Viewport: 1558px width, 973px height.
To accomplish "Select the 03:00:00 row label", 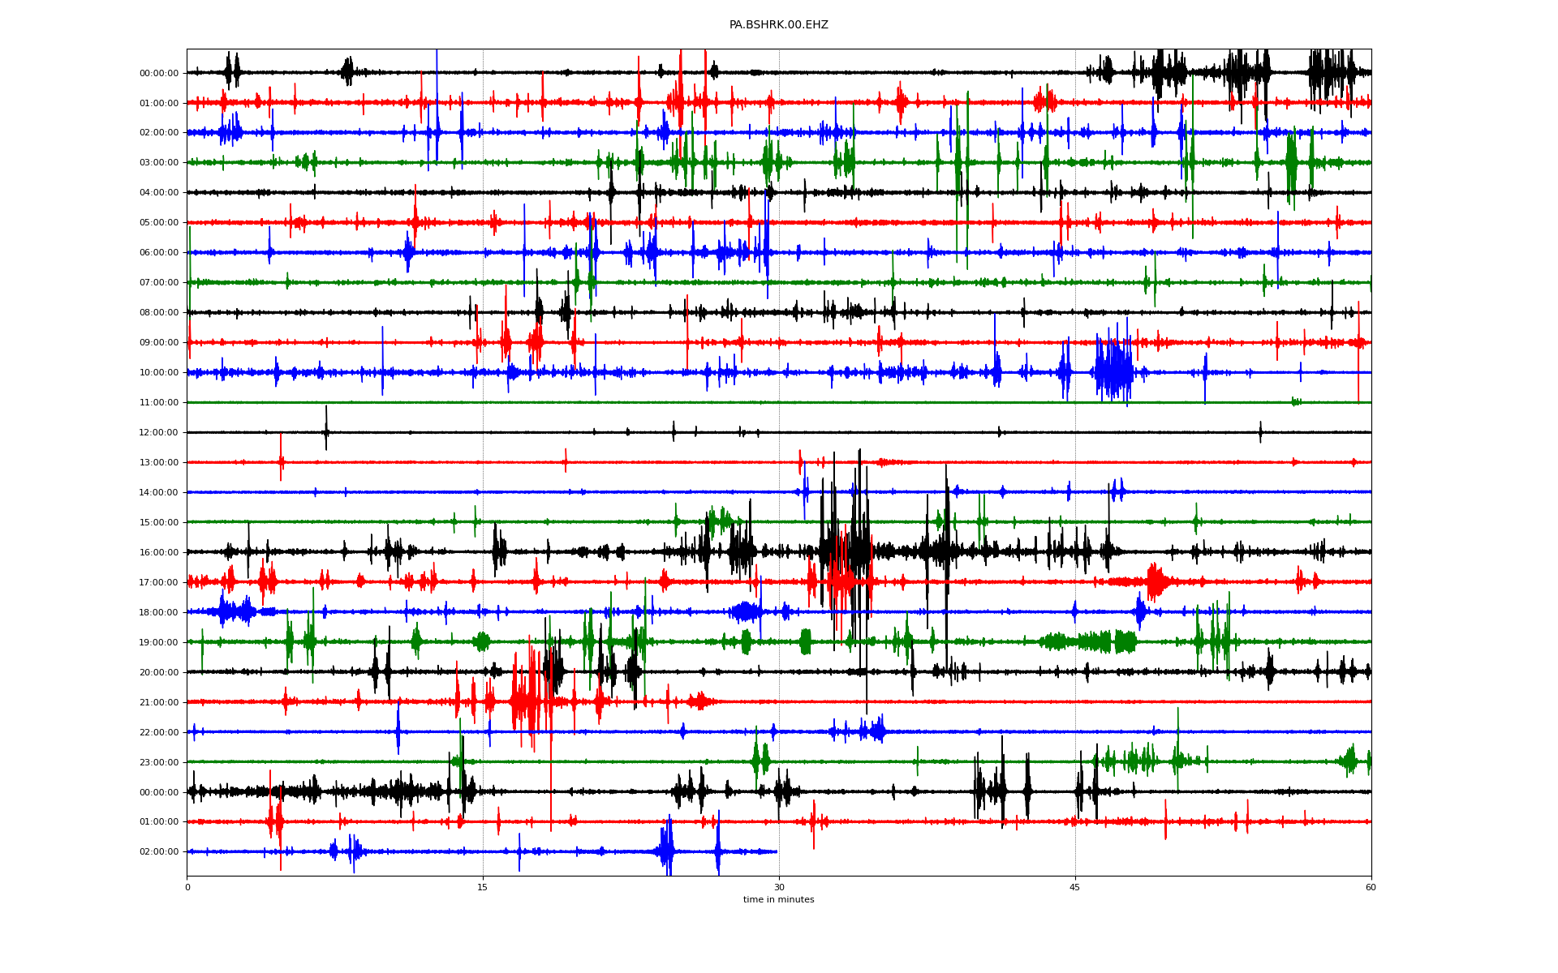I will tap(159, 163).
